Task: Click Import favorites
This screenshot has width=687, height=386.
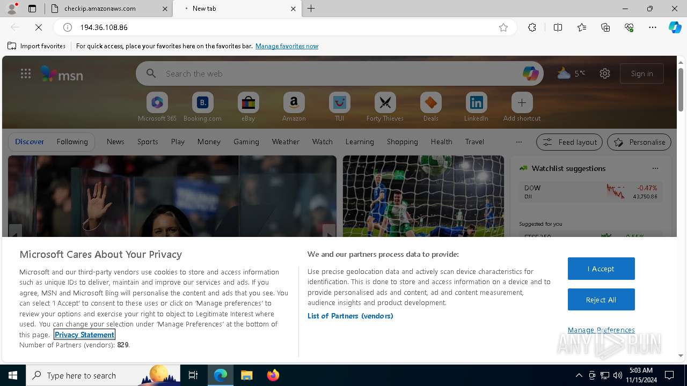Action: pyautogui.click(x=36, y=46)
